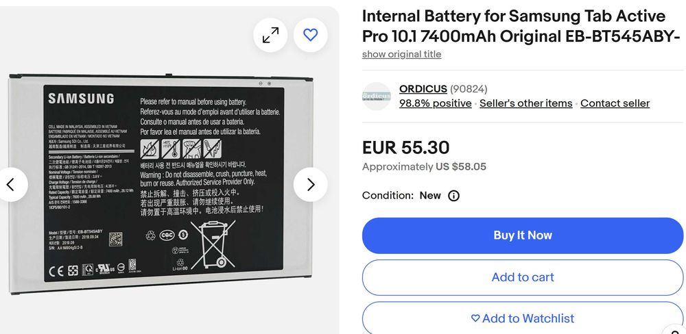
Task: Go to the previous product image
Action: click(11, 184)
